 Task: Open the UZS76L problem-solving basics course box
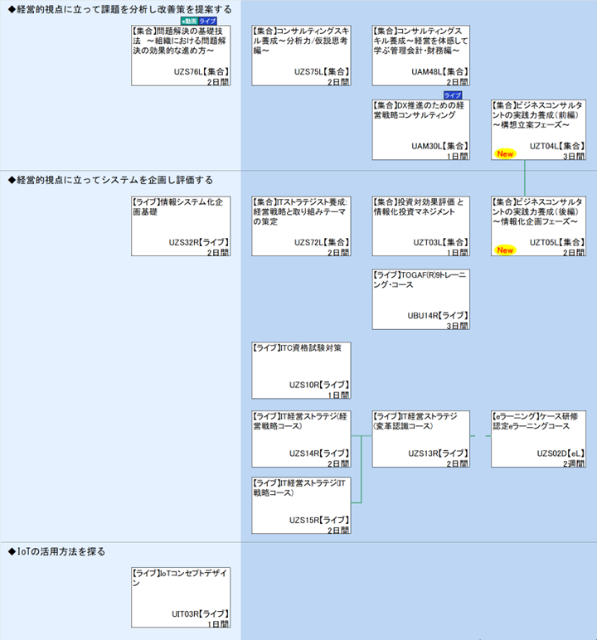(x=181, y=56)
